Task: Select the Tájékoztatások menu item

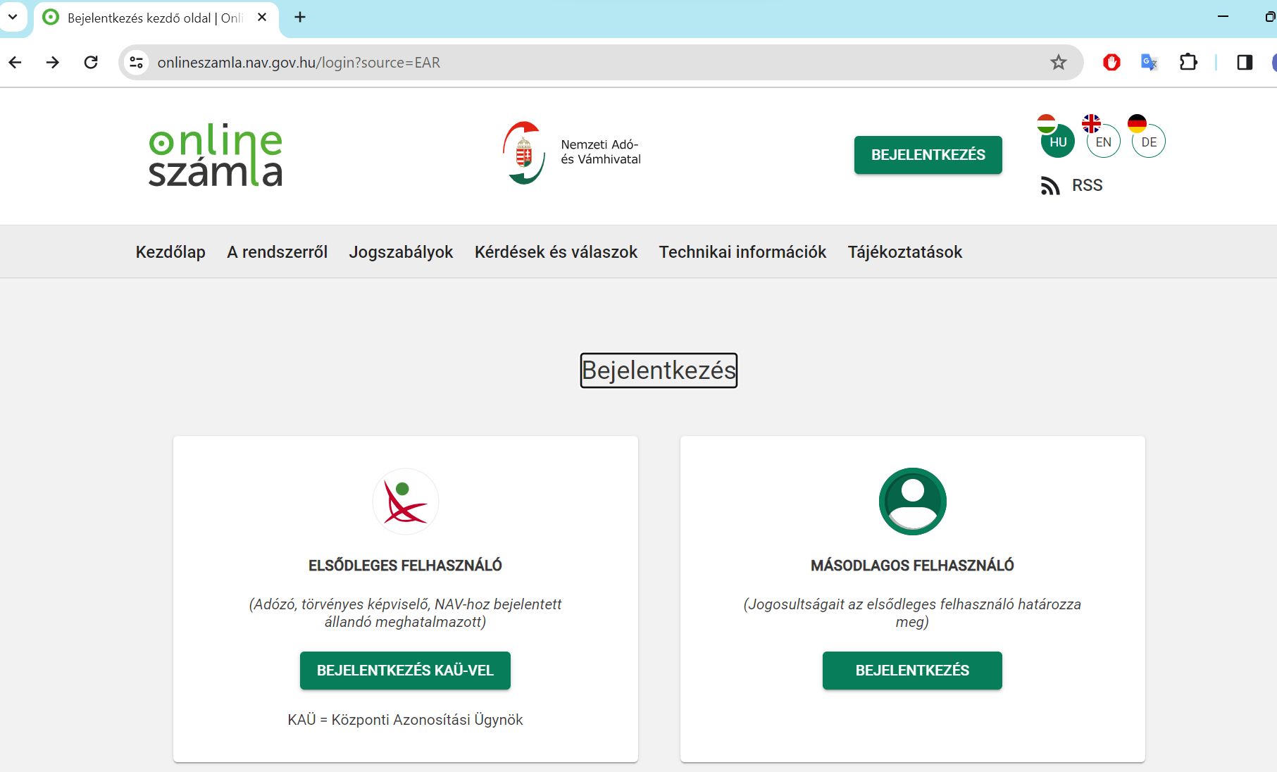Action: [904, 252]
